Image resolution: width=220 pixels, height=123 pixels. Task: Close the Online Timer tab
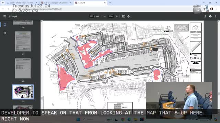point(37,3)
